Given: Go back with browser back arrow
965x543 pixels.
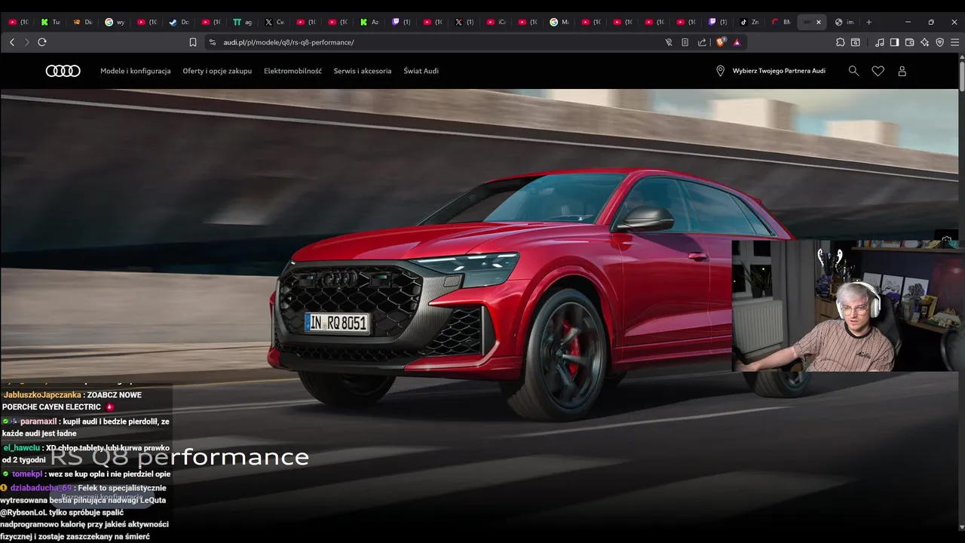Looking at the screenshot, I should point(12,42).
